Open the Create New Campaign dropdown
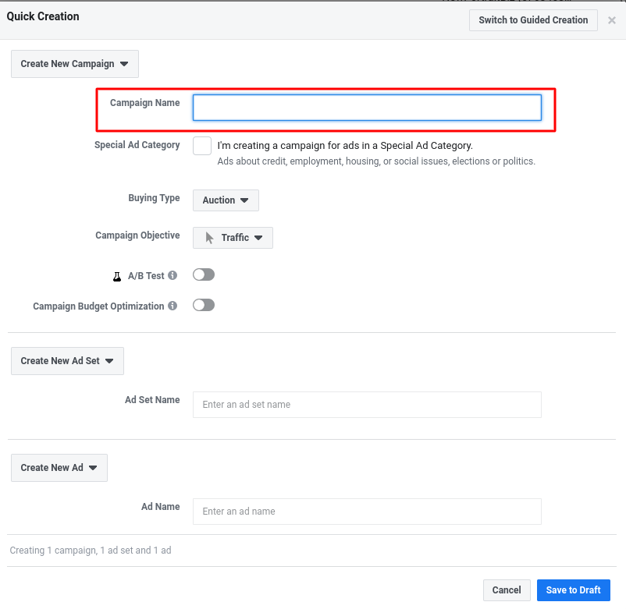Viewport: 626px width, 609px height. click(x=75, y=64)
